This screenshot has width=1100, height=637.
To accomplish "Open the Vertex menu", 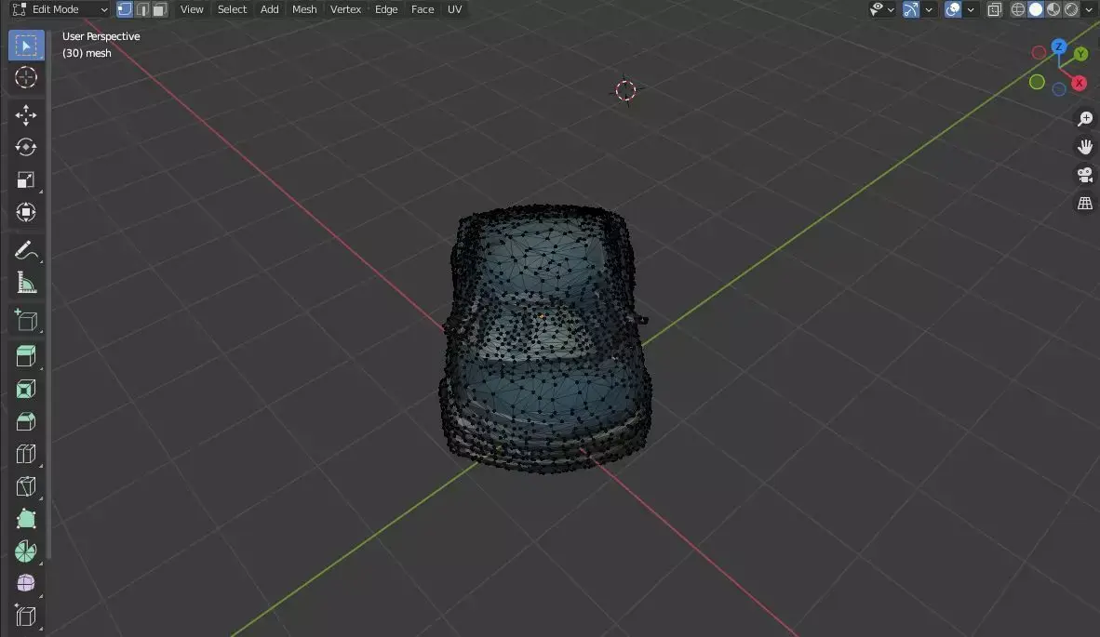I will coord(345,9).
